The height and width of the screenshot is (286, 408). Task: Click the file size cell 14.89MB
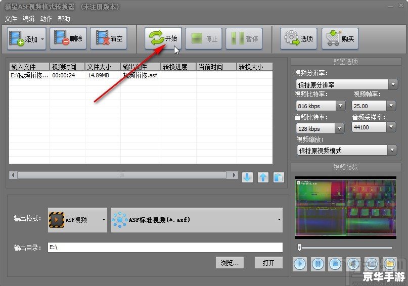point(99,75)
